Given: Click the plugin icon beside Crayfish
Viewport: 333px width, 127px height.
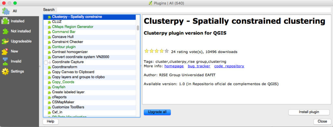Looking at the screenshot, I should click(x=49, y=87).
